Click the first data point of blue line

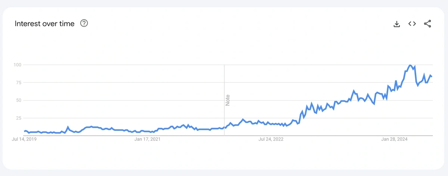click(x=25, y=131)
